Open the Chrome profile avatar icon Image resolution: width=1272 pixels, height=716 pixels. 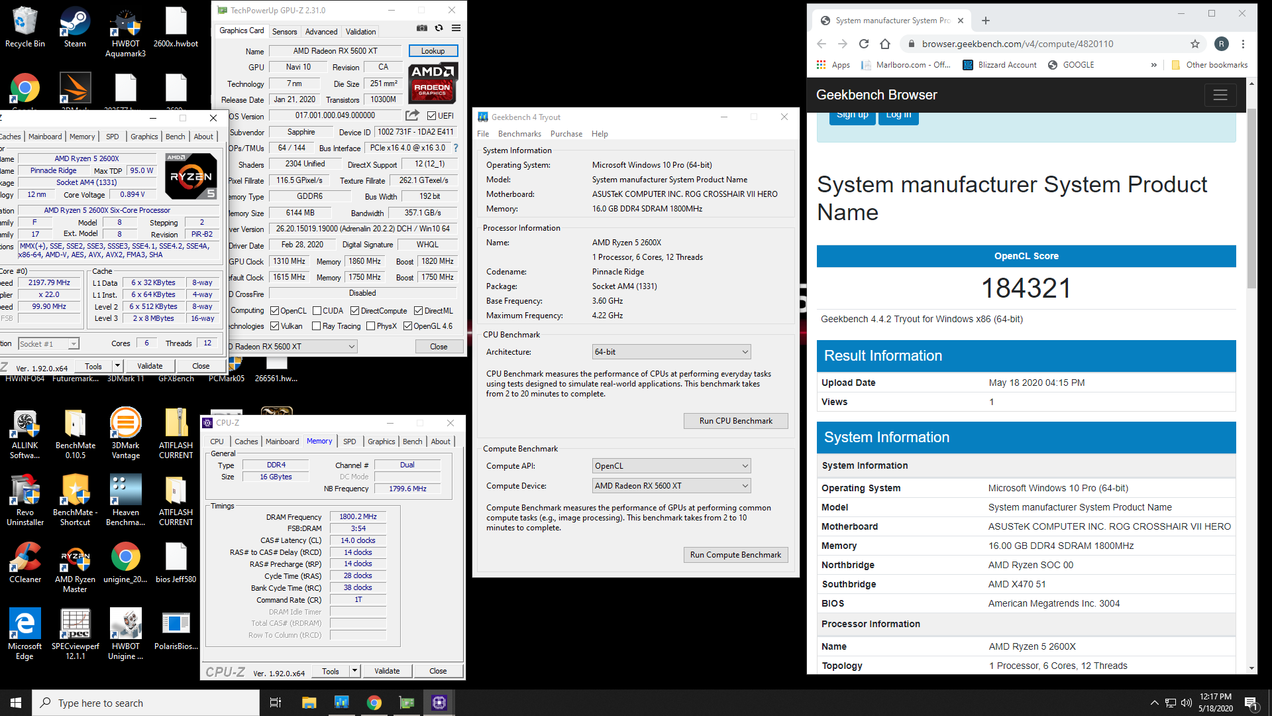[x=1222, y=44]
